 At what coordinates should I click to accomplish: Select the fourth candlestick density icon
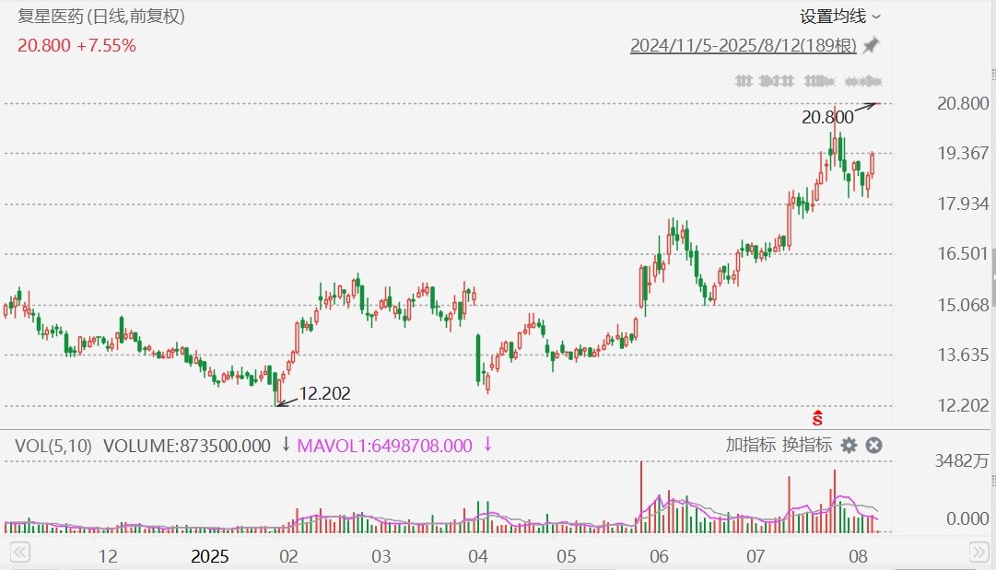864,81
